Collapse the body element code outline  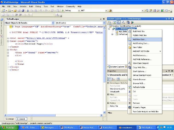pos(8,50)
